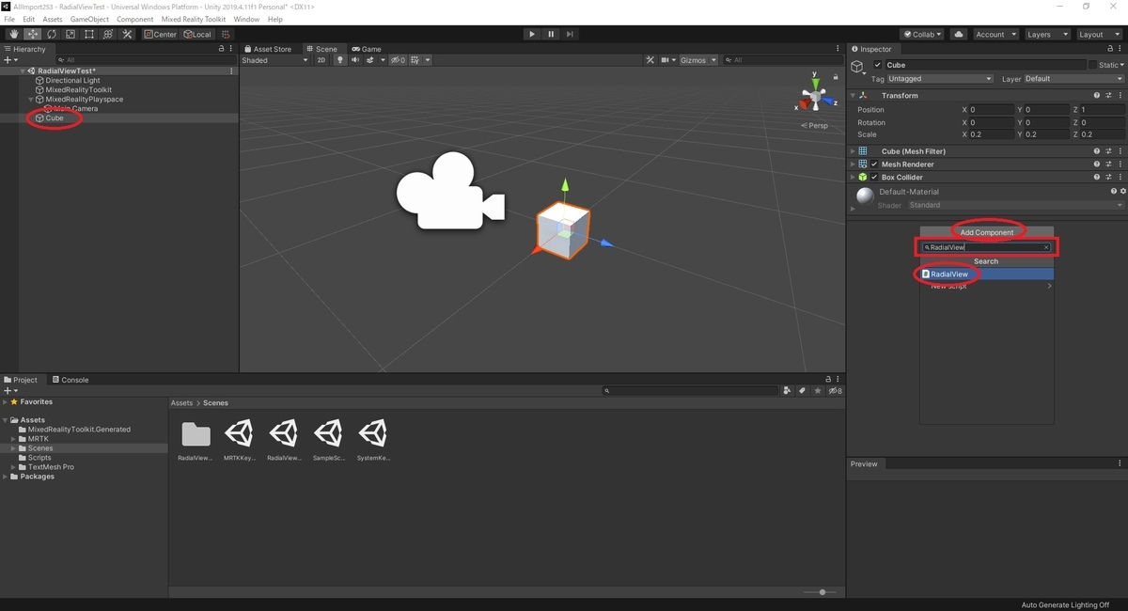1128x611 pixels.
Task: Toggle Local handle rotation button
Action: coord(198,34)
